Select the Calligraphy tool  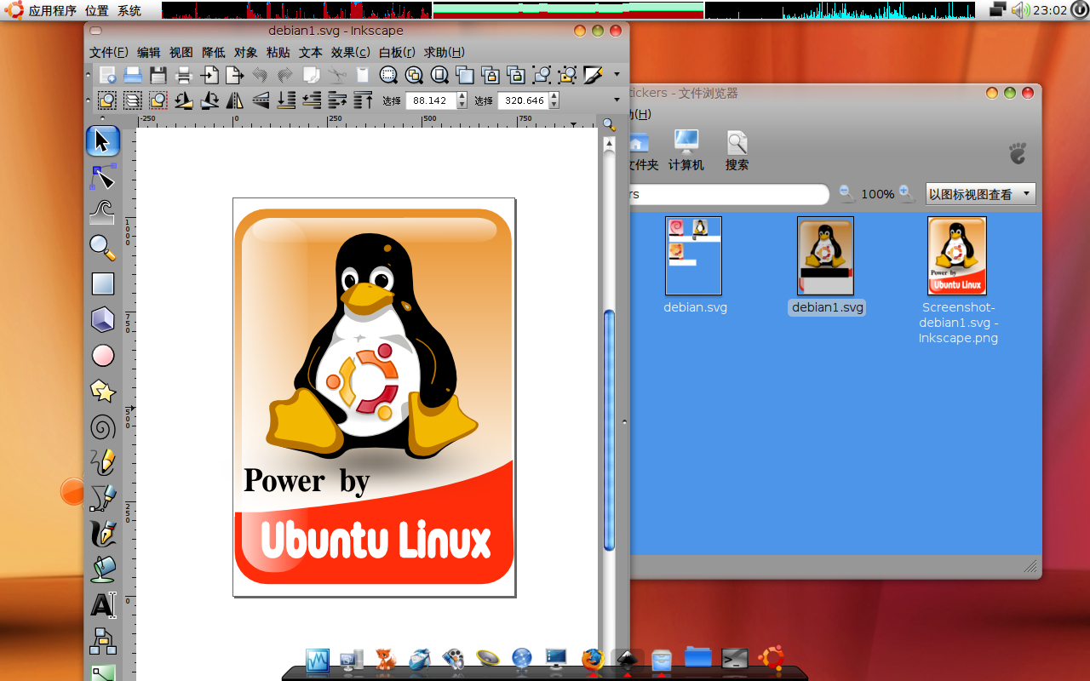(103, 534)
